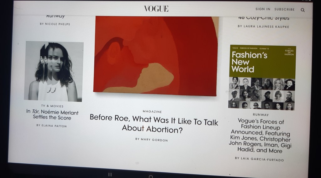Open the black-and-white Tár portrait thumbnail
321x178 pixels.
(54, 71)
